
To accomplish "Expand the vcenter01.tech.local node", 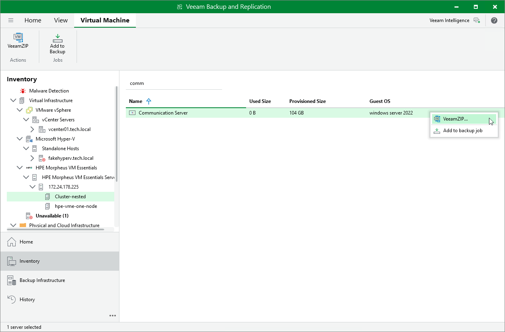I will 32,129.
